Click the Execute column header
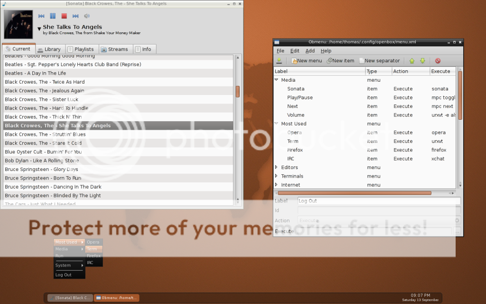Viewport: 486px width, 304px height. coord(443,71)
